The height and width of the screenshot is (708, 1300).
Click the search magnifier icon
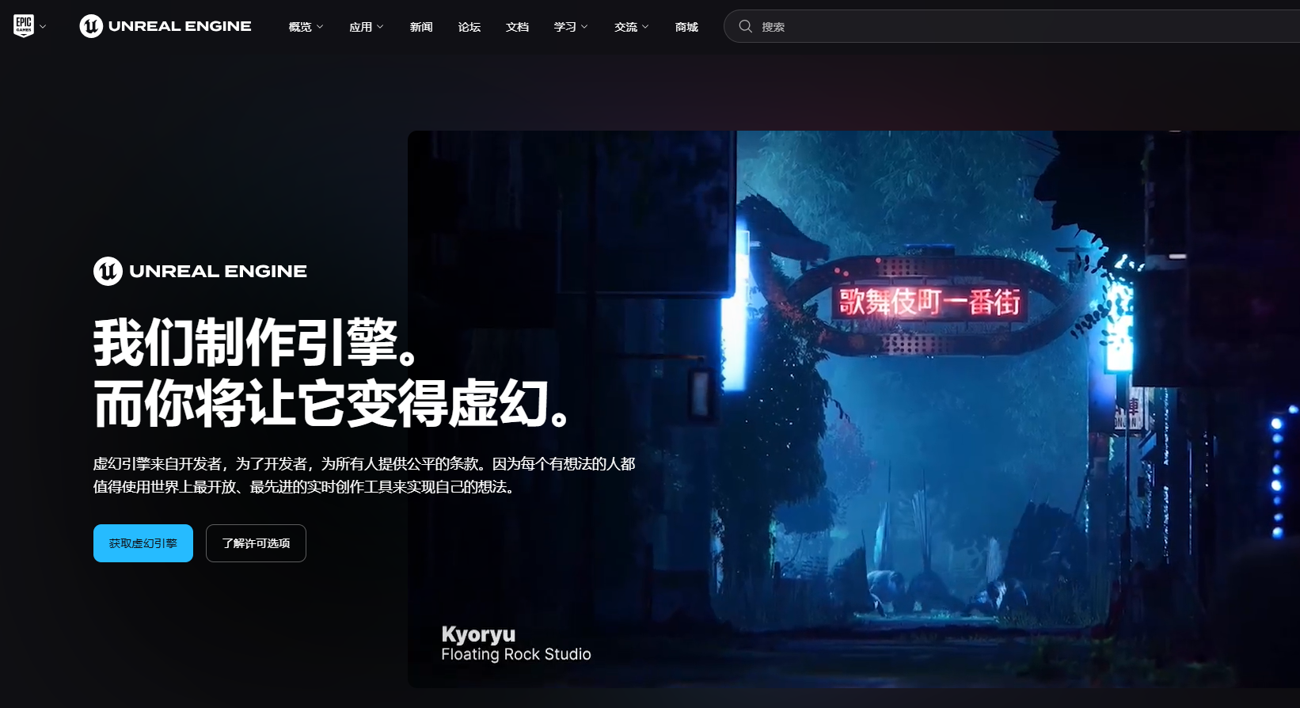pos(745,26)
